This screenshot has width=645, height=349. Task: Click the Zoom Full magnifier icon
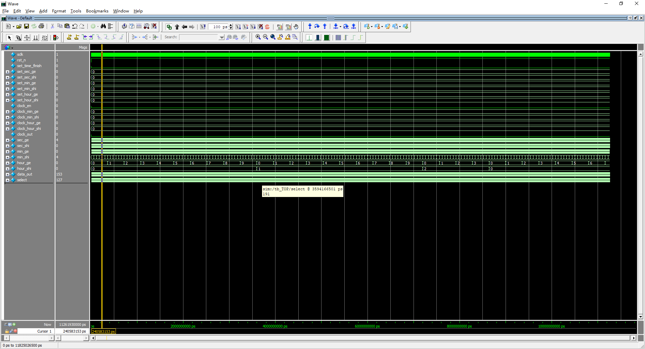[x=273, y=37]
